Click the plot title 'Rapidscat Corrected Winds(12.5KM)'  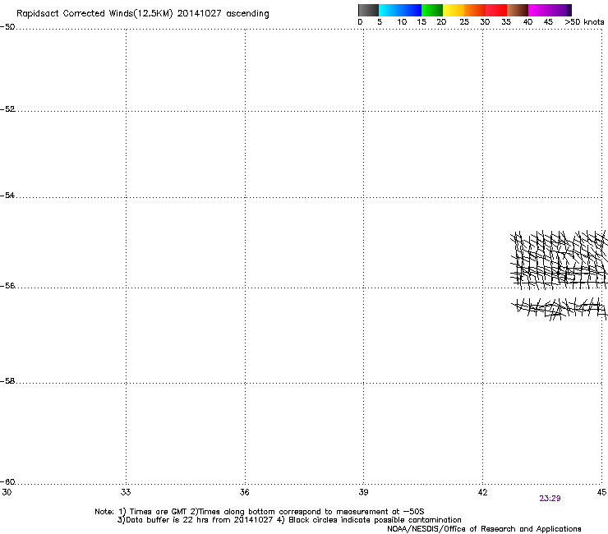94,14
